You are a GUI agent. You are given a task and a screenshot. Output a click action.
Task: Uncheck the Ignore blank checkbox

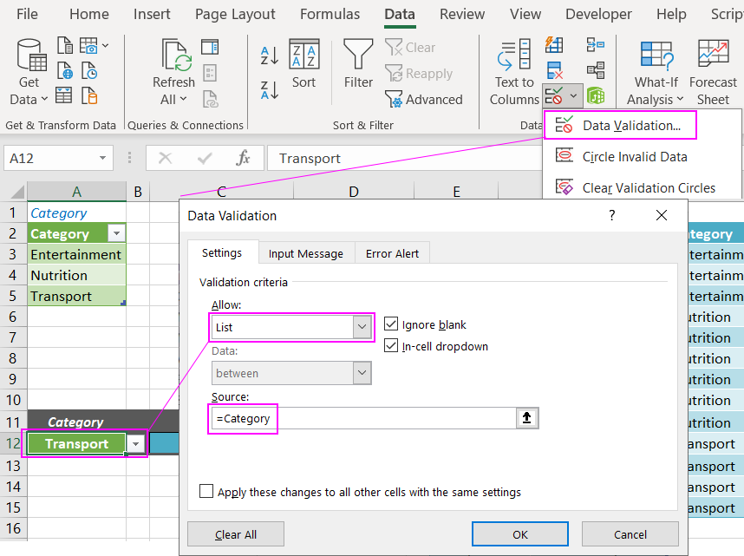point(391,324)
